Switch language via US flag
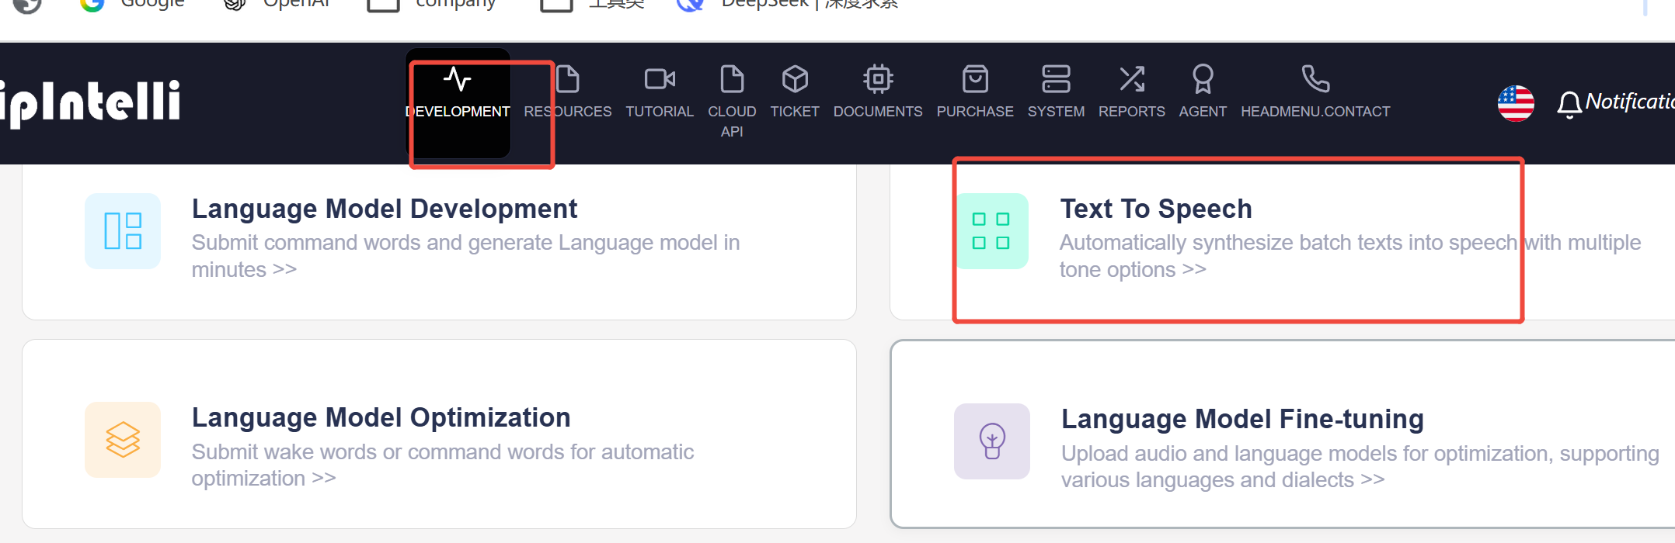1675x543 pixels. click(x=1516, y=103)
